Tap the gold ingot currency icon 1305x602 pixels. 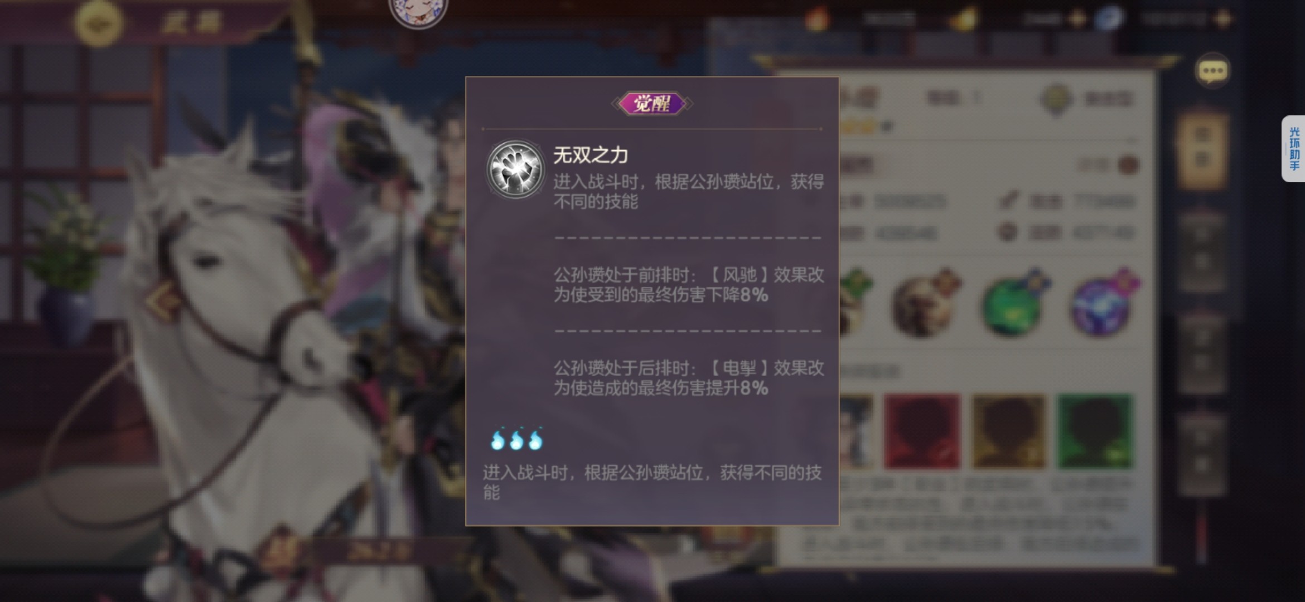tap(964, 20)
